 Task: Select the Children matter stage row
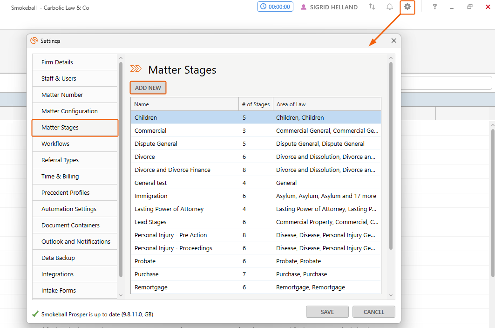[256, 117]
